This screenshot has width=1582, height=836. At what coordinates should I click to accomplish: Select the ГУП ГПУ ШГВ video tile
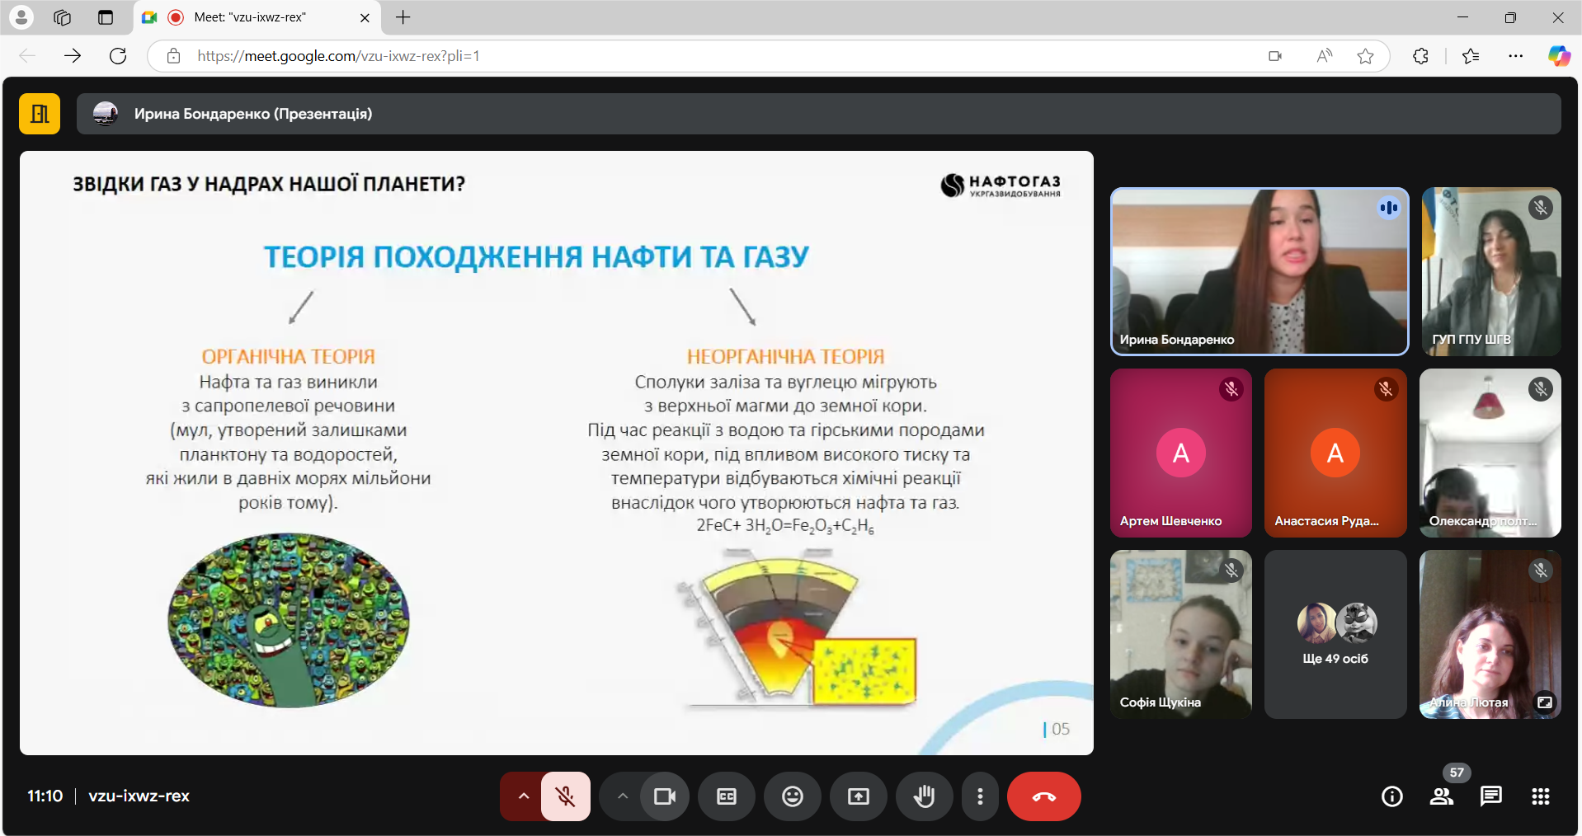pos(1491,271)
